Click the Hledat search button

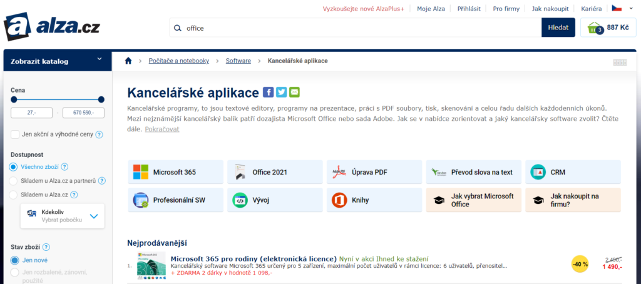pos(558,28)
